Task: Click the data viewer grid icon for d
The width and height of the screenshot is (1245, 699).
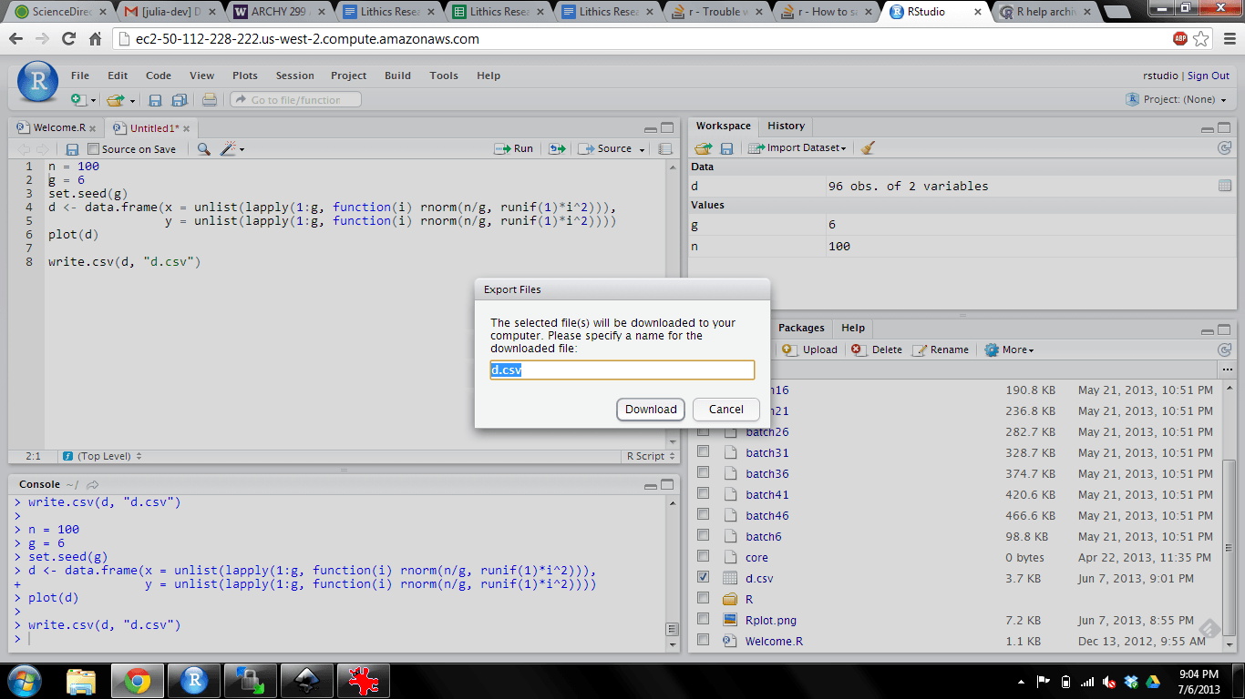Action: click(x=1225, y=186)
